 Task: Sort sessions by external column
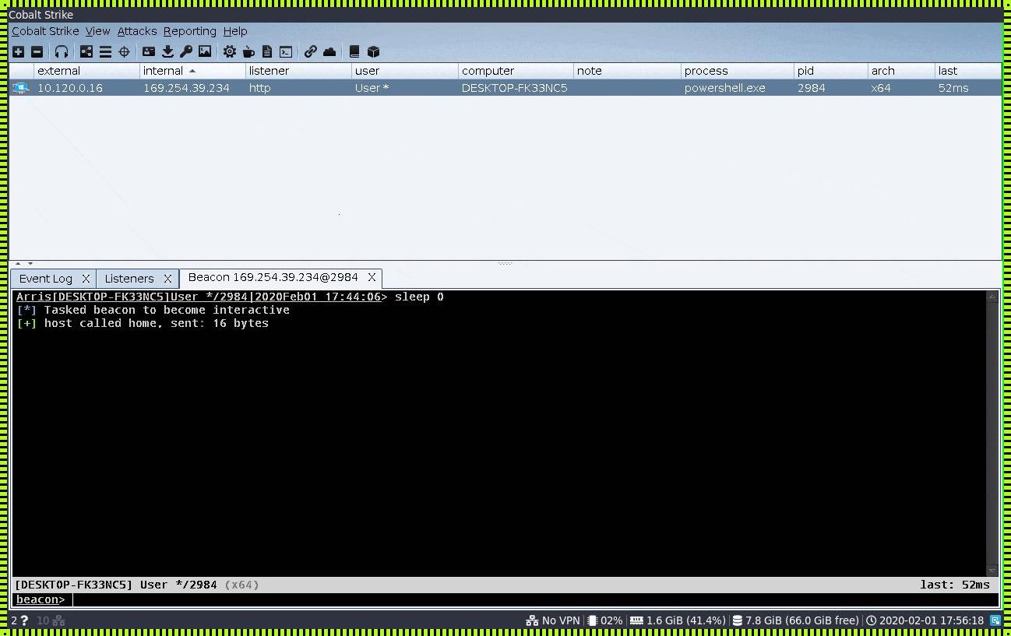87,71
